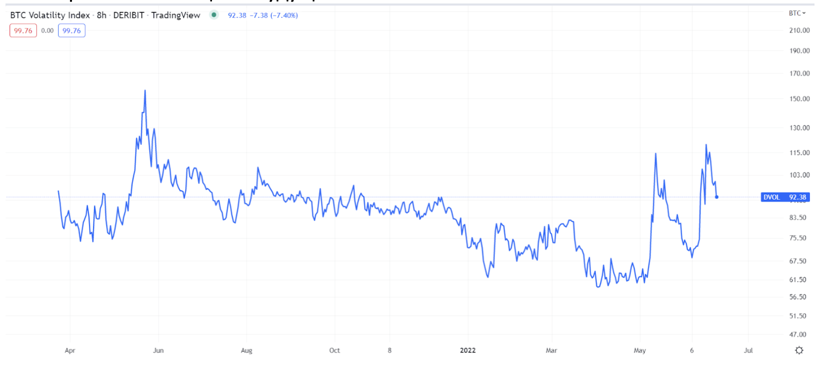Screen dimensions: 822x375
Task: Click the Jul label on time axis
Action: coord(748,350)
